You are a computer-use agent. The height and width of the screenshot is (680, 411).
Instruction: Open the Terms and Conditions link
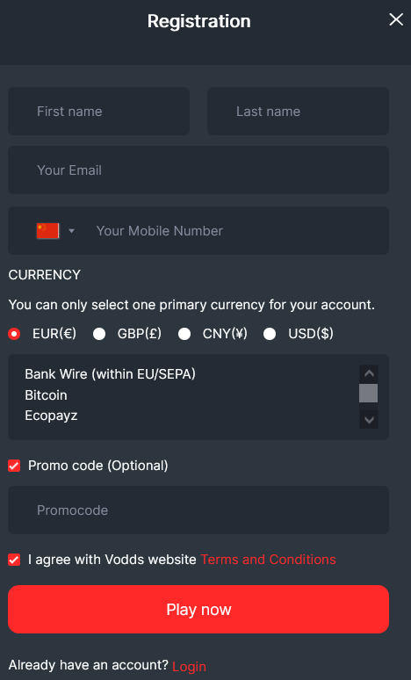point(268,560)
